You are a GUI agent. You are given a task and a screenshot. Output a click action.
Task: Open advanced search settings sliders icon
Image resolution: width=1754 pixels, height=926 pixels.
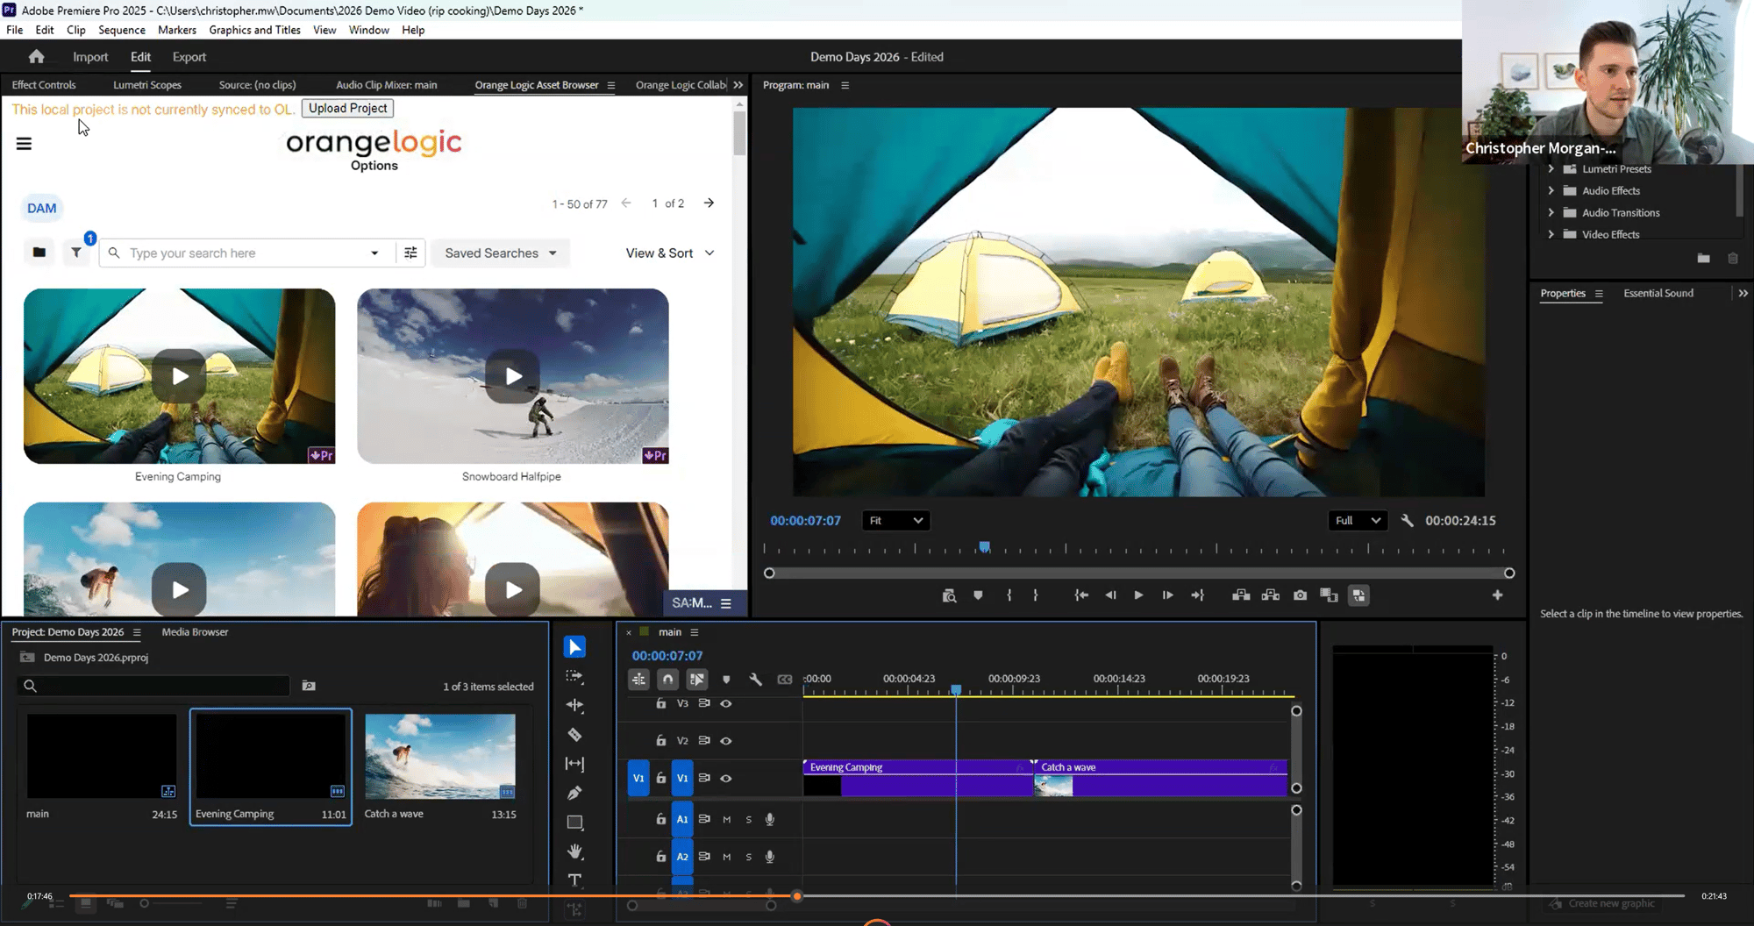[410, 253]
